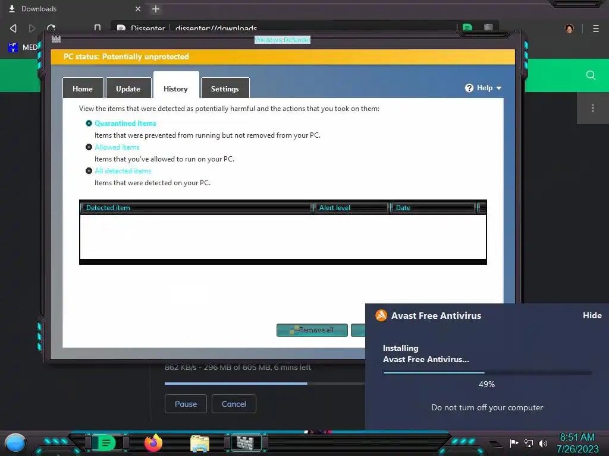Image resolution: width=609 pixels, height=456 pixels.
Task: Select the Quarantined items radio button
Action: click(x=89, y=123)
